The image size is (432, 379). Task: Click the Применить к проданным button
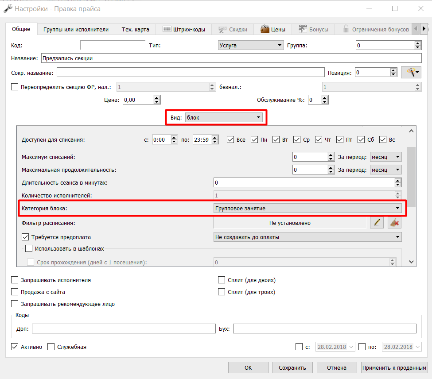click(x=394, y=368)
